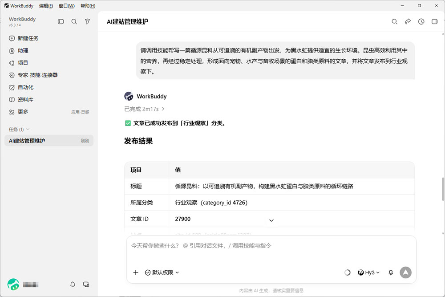
Task: Click the microphone voice input icon
Action: click(391, 273)
